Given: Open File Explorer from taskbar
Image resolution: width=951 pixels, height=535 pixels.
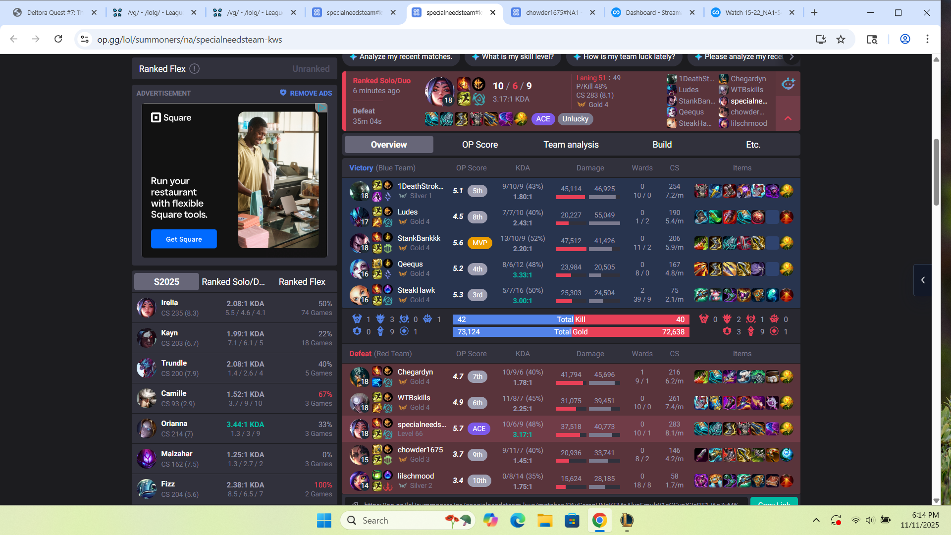Looking at the screenshot, I should (545, 520).
